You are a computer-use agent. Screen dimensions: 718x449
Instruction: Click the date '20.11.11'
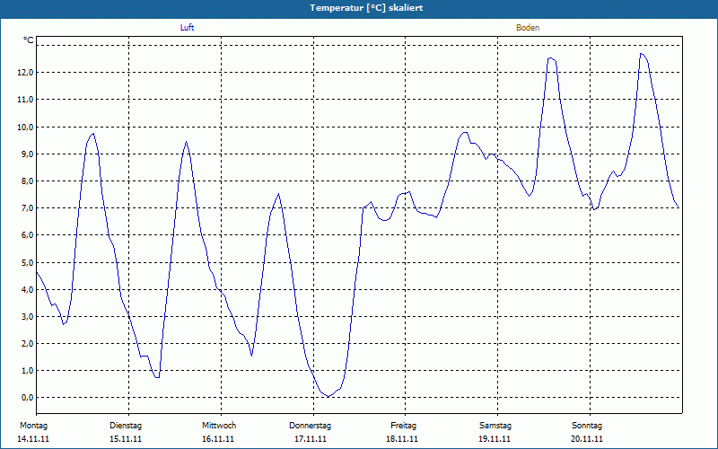click(x=587, y=439)
